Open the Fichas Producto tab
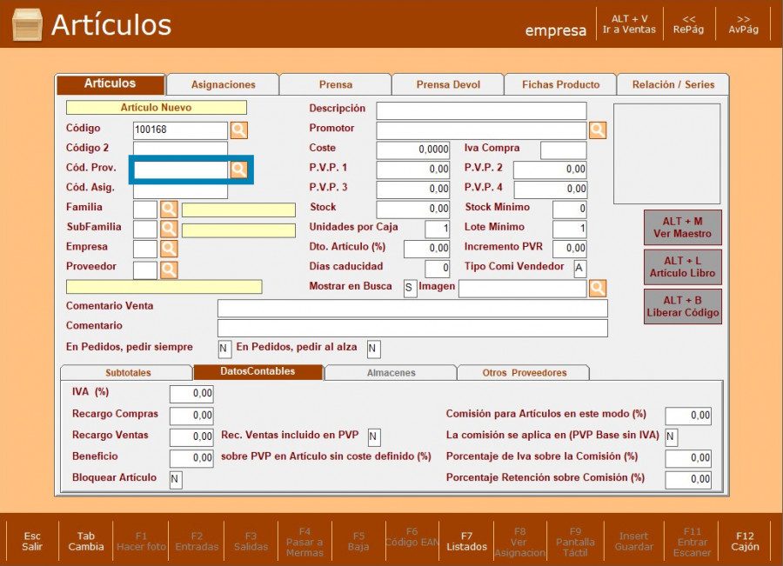Viewport: 783px width, 566px height. [x=560, y=84]
